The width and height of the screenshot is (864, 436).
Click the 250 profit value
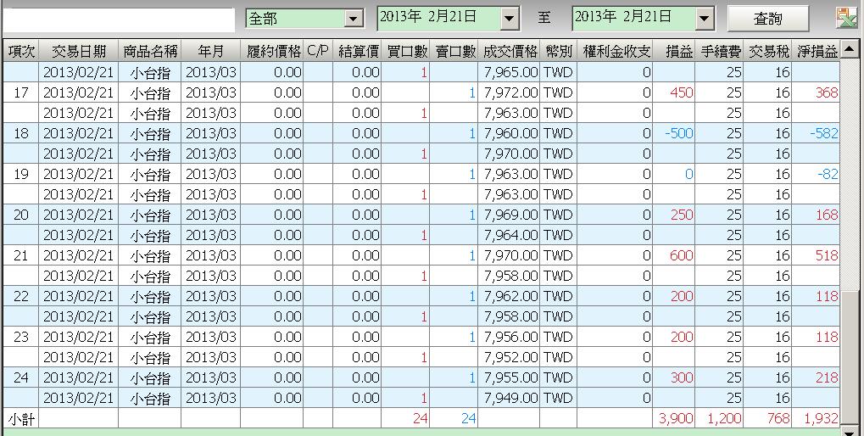pos(681,215)
